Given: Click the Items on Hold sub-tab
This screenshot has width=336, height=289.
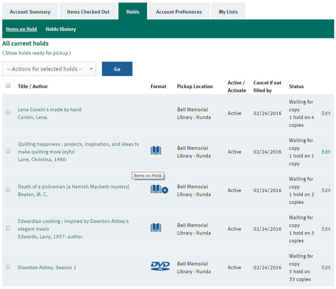Looking at the screenshot, I should click(21, 29).
